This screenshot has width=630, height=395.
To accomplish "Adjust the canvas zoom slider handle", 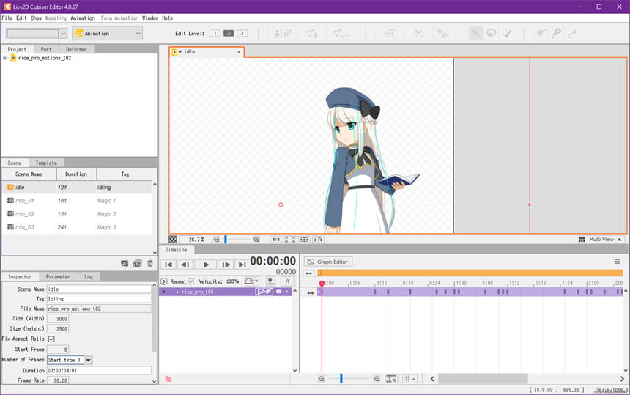I will [x=226, y=239].
